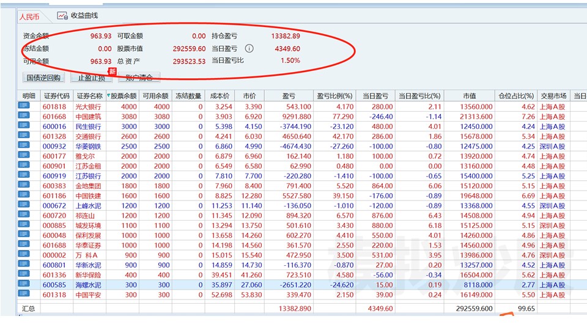Open details icon for 上峰水泥 row
The width and height of the screenshot is (587, 330).
pyautogui.click(x=24, y=205)
